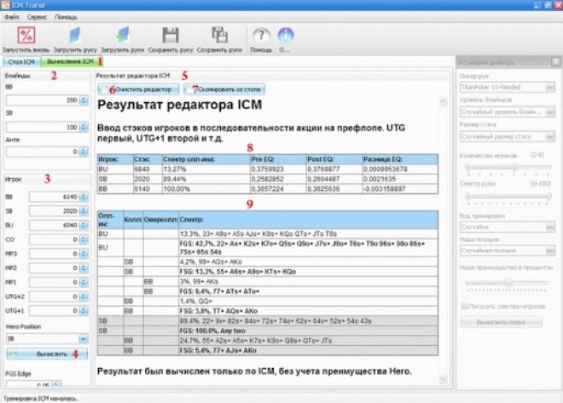Click the BU player stack field

pos(55,225)
